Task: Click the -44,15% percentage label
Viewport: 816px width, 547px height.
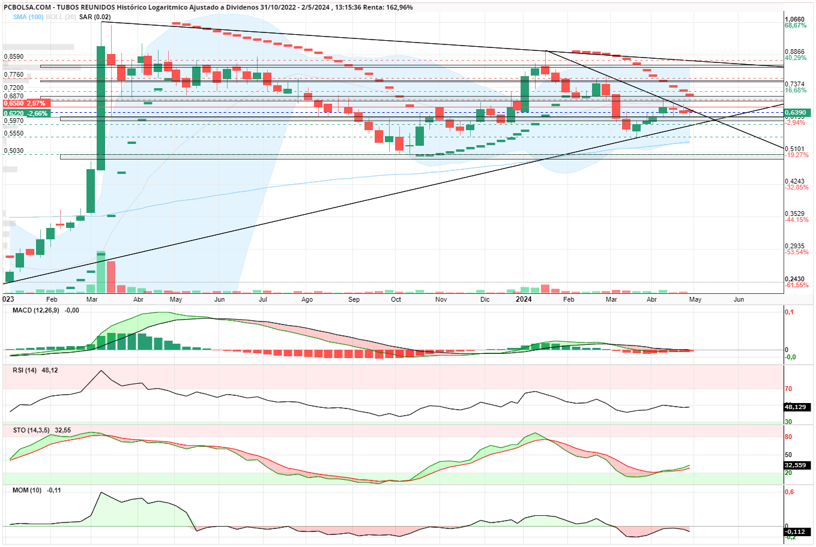Action: click(797, 220)
